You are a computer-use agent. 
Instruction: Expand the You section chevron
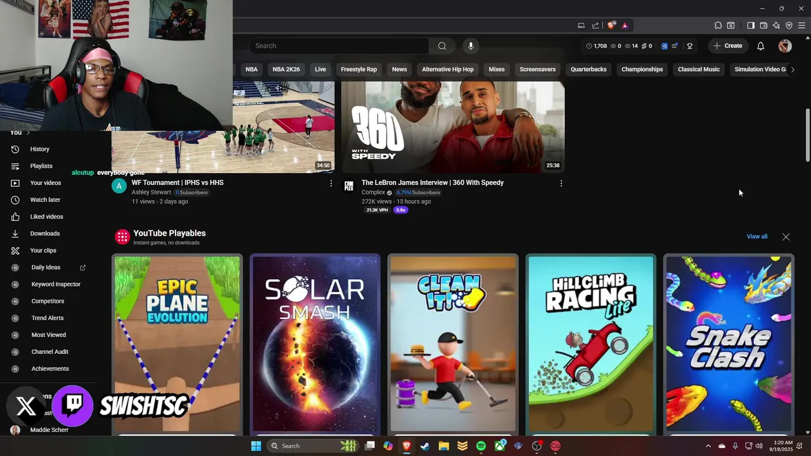(28, 132)
